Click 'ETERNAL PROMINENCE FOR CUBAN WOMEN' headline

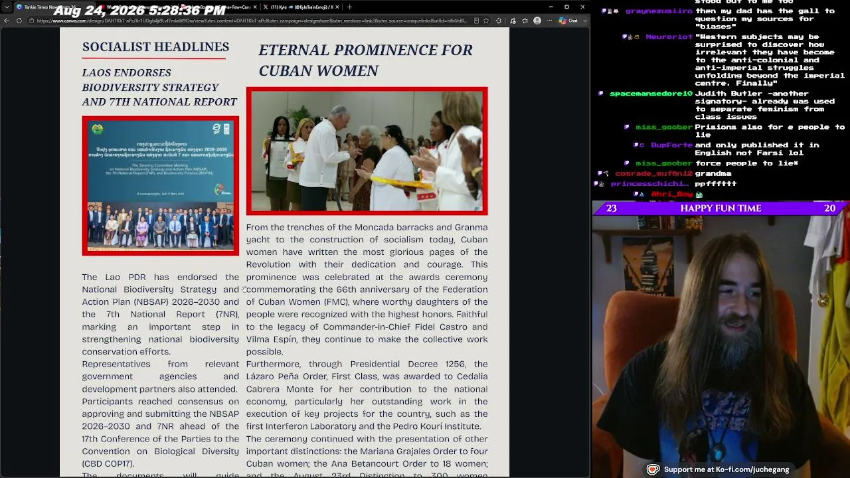point(365,60)
